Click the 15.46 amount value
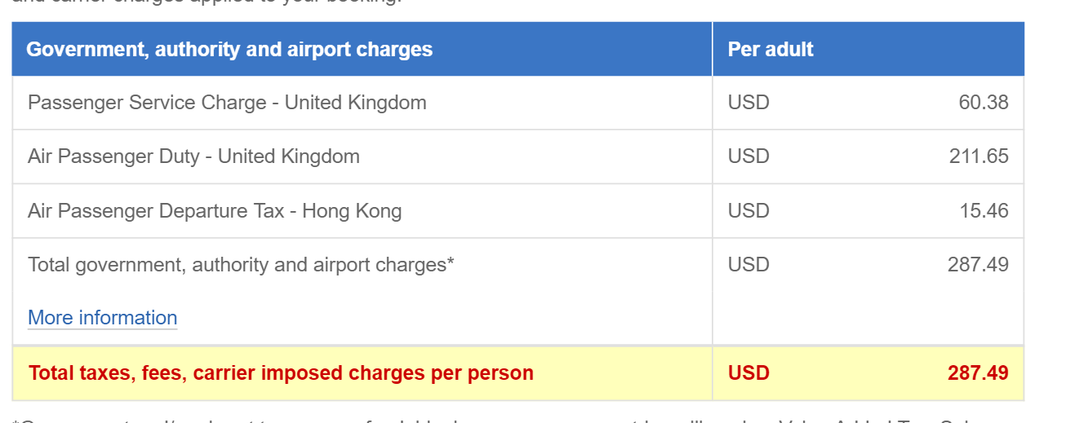The image size is (1066, 423). (x=984, y=211)
